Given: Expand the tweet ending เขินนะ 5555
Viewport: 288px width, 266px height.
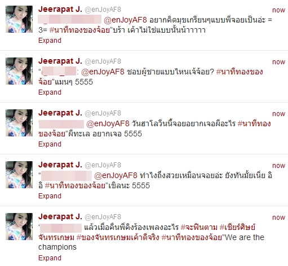Looking at the screenshot, I should (x=50, y=196).
